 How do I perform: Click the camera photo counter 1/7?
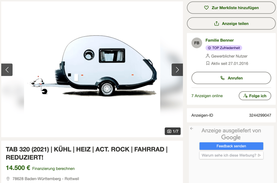(173, 131)
